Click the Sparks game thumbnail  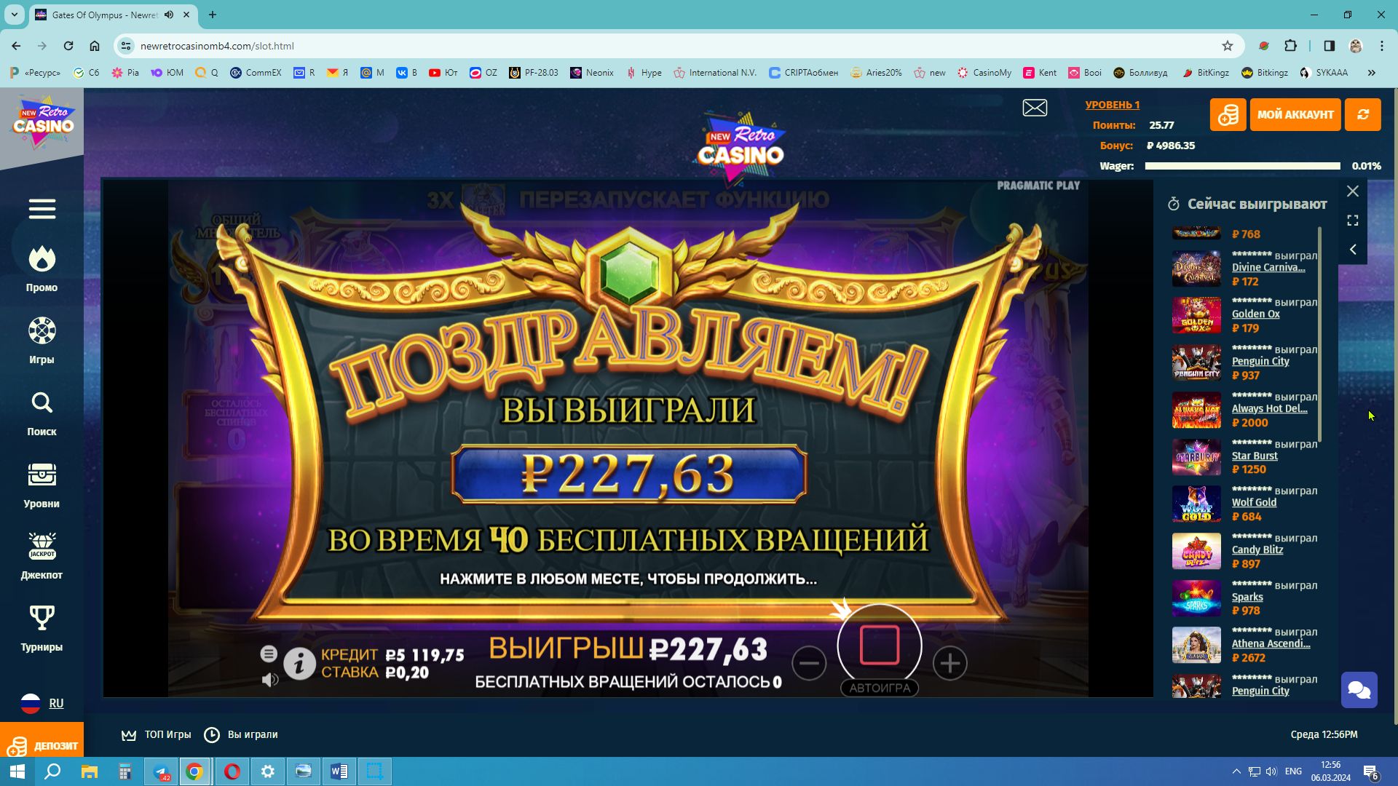point(1196,598)
